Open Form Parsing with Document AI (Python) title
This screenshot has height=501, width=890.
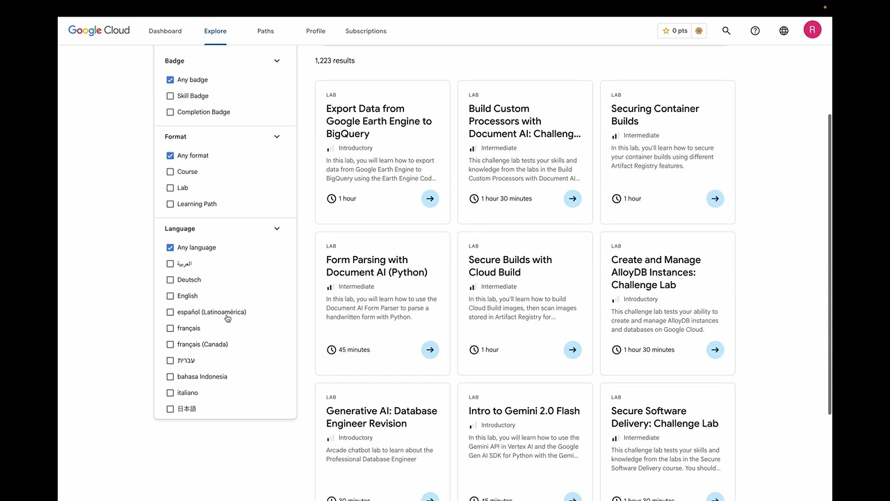(377, 266)
